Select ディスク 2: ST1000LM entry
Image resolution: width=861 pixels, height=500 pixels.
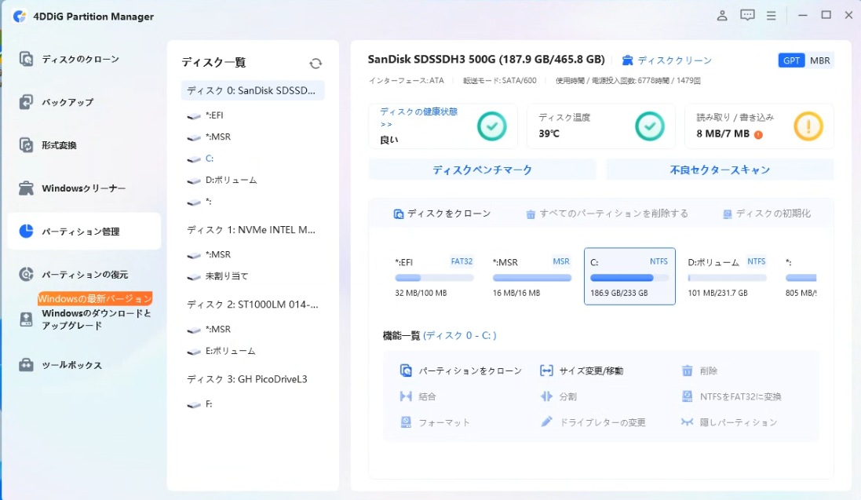(x=253, y=305)
